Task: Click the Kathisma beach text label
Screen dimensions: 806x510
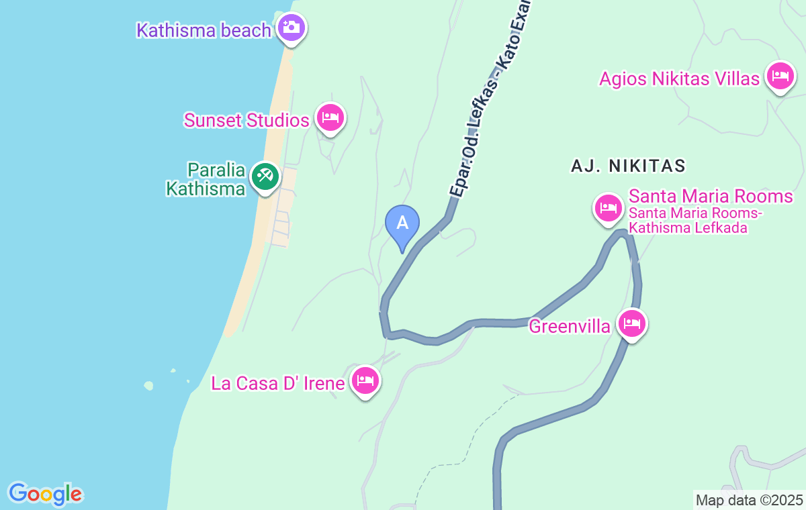Action: [204, 30]
